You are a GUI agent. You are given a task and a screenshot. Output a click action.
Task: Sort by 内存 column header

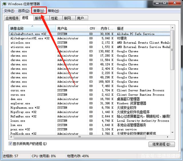106,29
